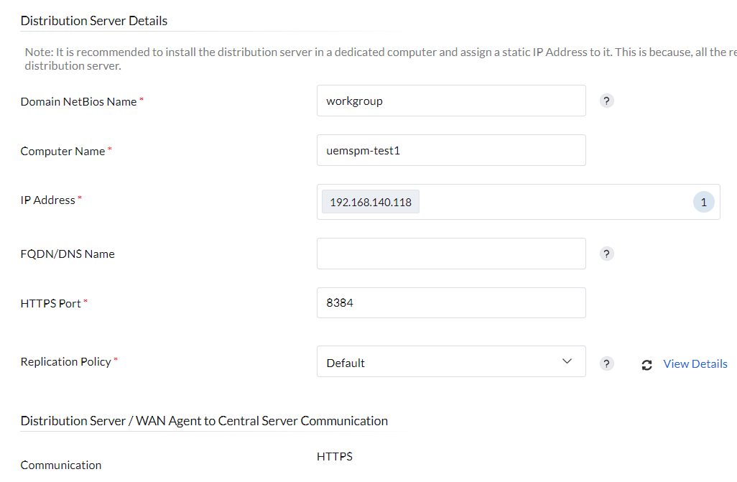The height and width of the screenshot is (482, 737).
Task: Click the Communication label
Action: pos(61,465)
